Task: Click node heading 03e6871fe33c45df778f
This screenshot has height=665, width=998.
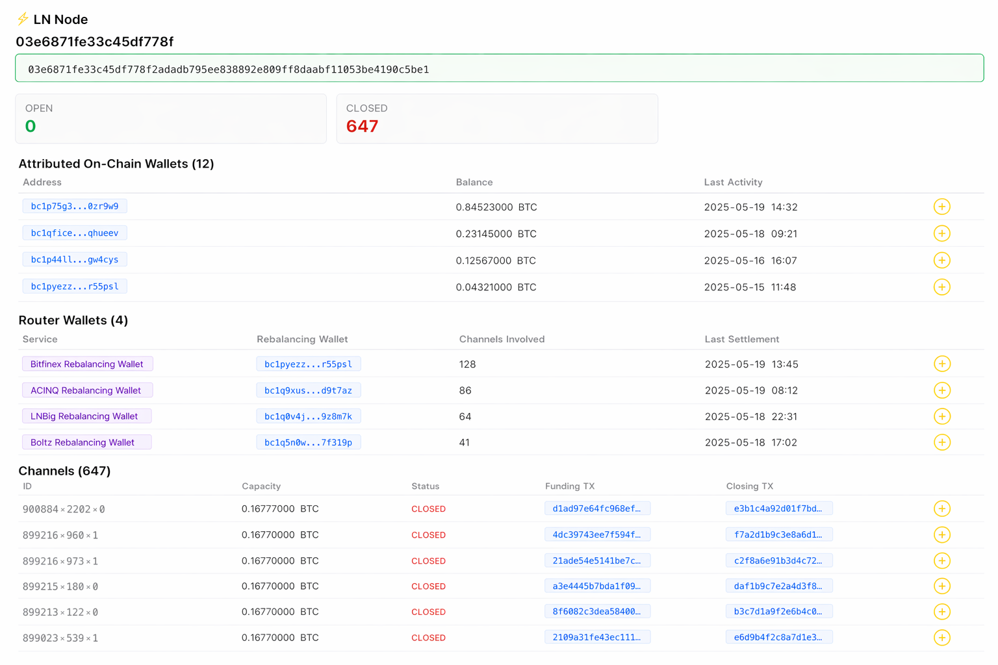Action: pos(95,42)
